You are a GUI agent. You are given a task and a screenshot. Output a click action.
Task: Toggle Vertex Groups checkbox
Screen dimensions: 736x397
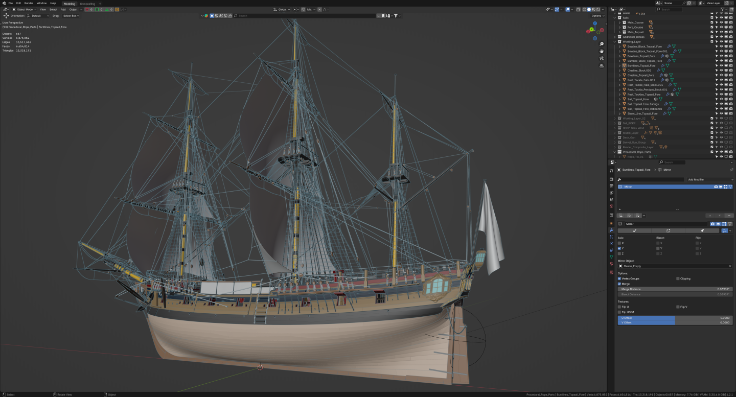point(619,278)
